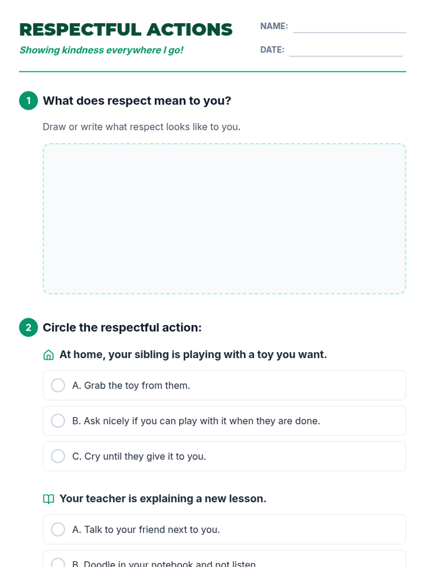Click the text Ask nicely if you can play

pos(196,421)
